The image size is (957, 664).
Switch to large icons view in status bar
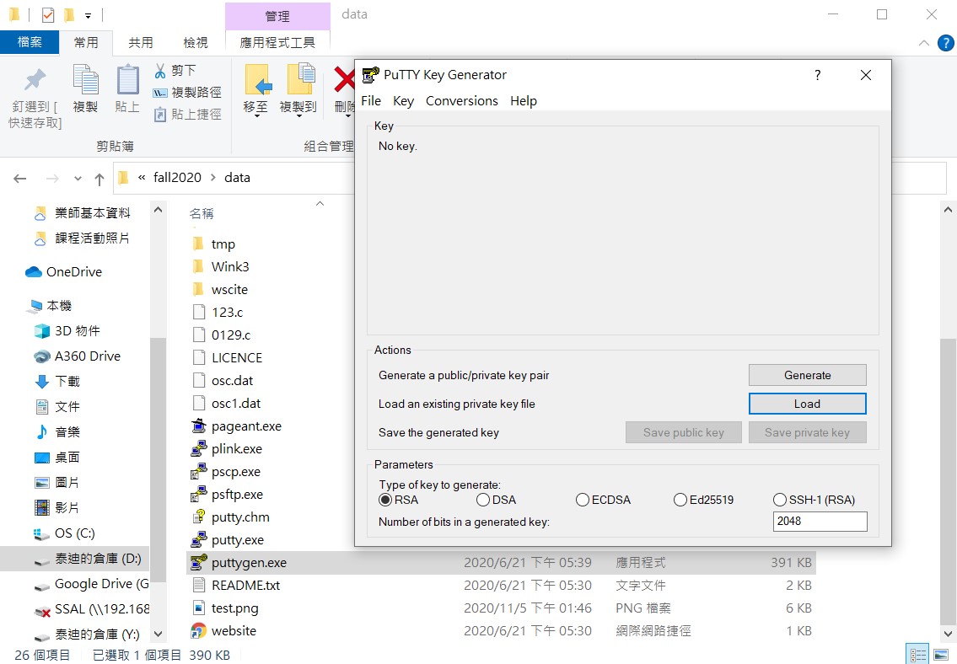pyautogui.click(x=940, y=656)
